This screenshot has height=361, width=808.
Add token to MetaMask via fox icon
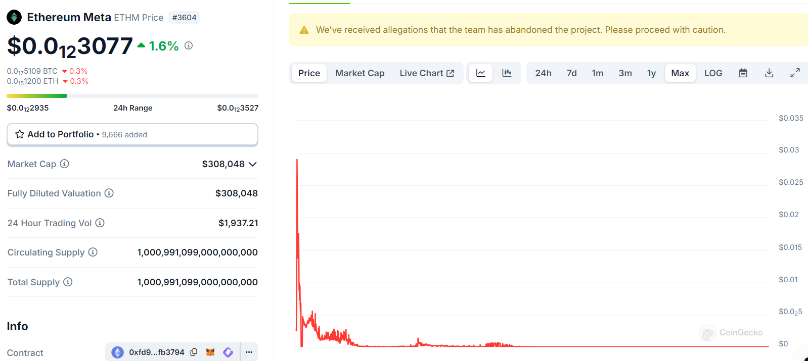[x=210, y=352]
